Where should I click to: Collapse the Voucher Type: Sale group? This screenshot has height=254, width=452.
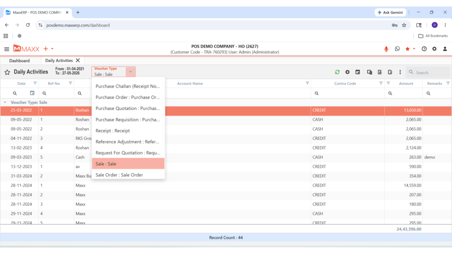click(x=5, y=102)
